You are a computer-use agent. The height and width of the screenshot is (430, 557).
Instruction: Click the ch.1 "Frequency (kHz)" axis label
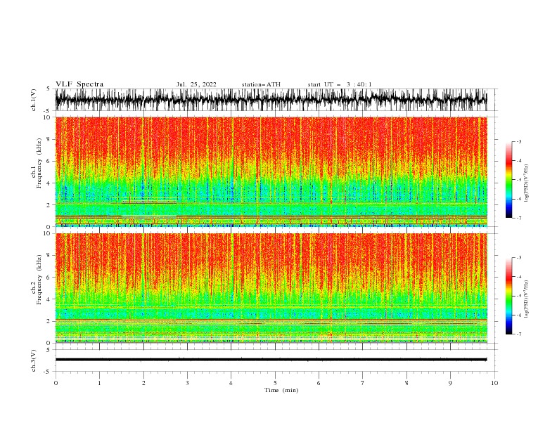pyautogui.click(x=39, y=164)
